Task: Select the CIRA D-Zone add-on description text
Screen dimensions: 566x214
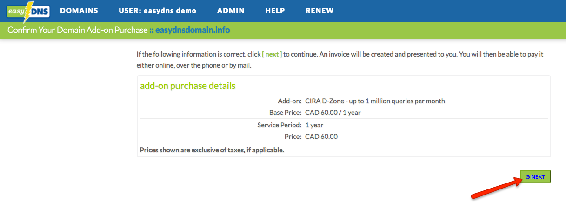Action: (x=375, y=101)
